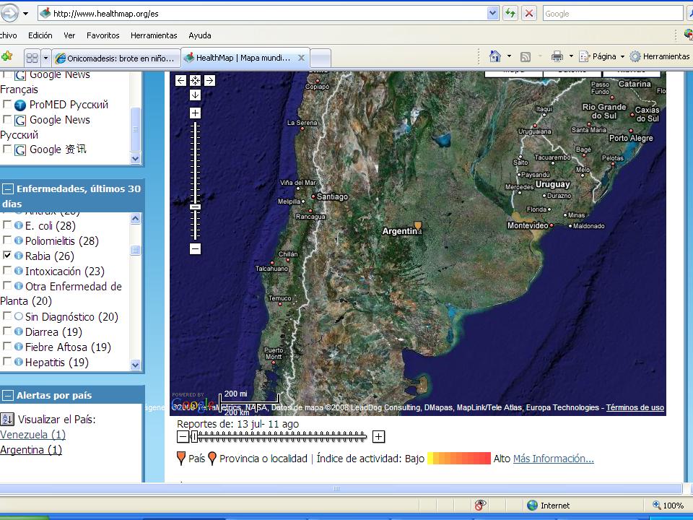Click the Refresh page button
This screenshot has width=693, height=520.
pos(510,14)
